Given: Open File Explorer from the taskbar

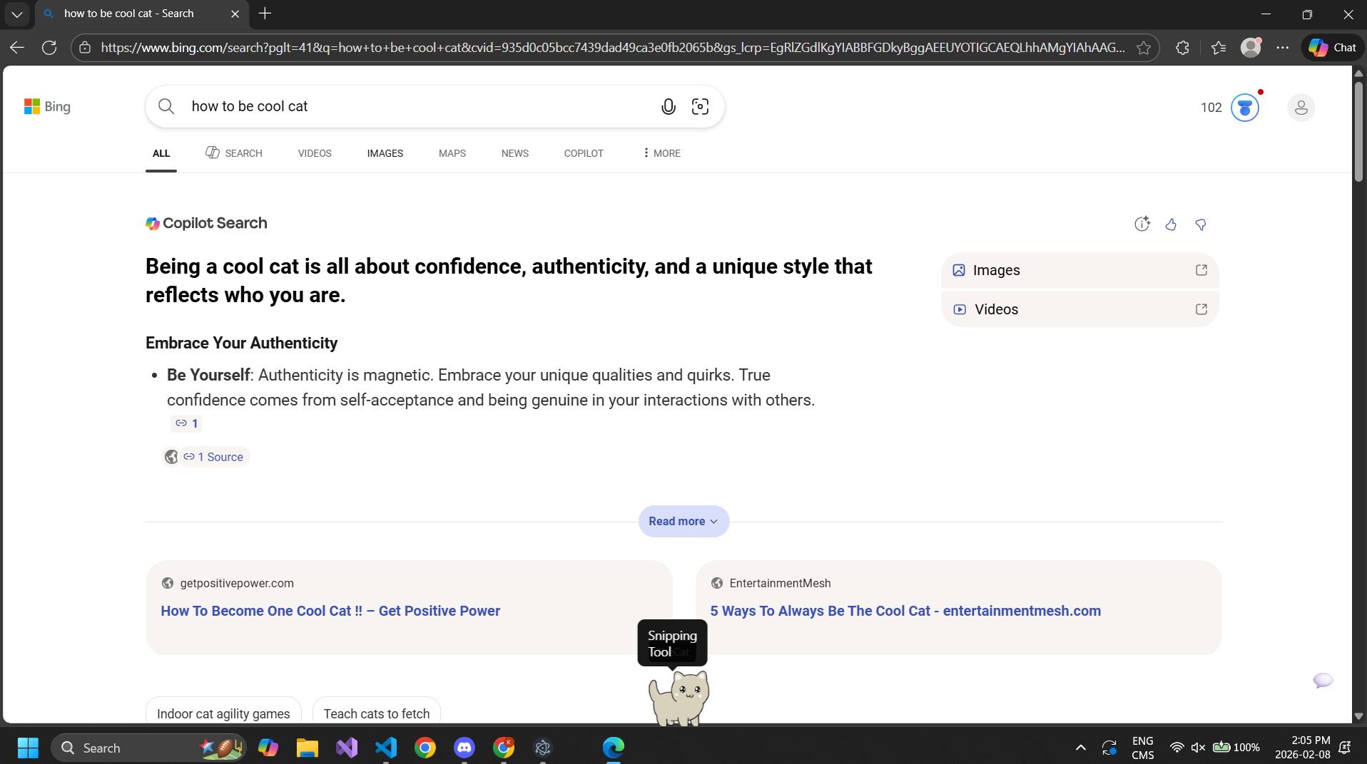Looking at the screenshot, I should (308, 748).
